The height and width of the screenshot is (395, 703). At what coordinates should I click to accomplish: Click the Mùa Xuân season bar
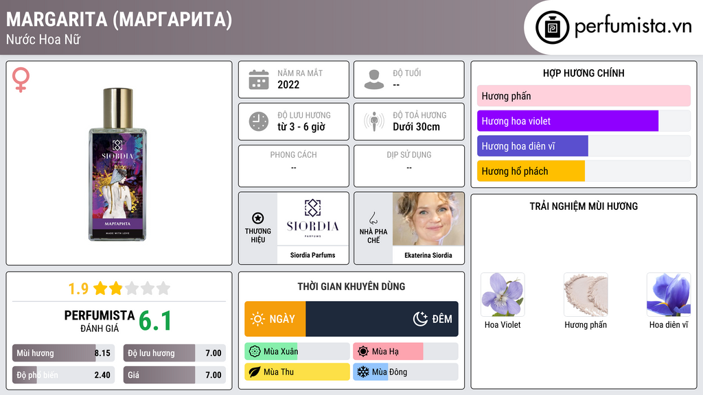click(x=297, y=352)
